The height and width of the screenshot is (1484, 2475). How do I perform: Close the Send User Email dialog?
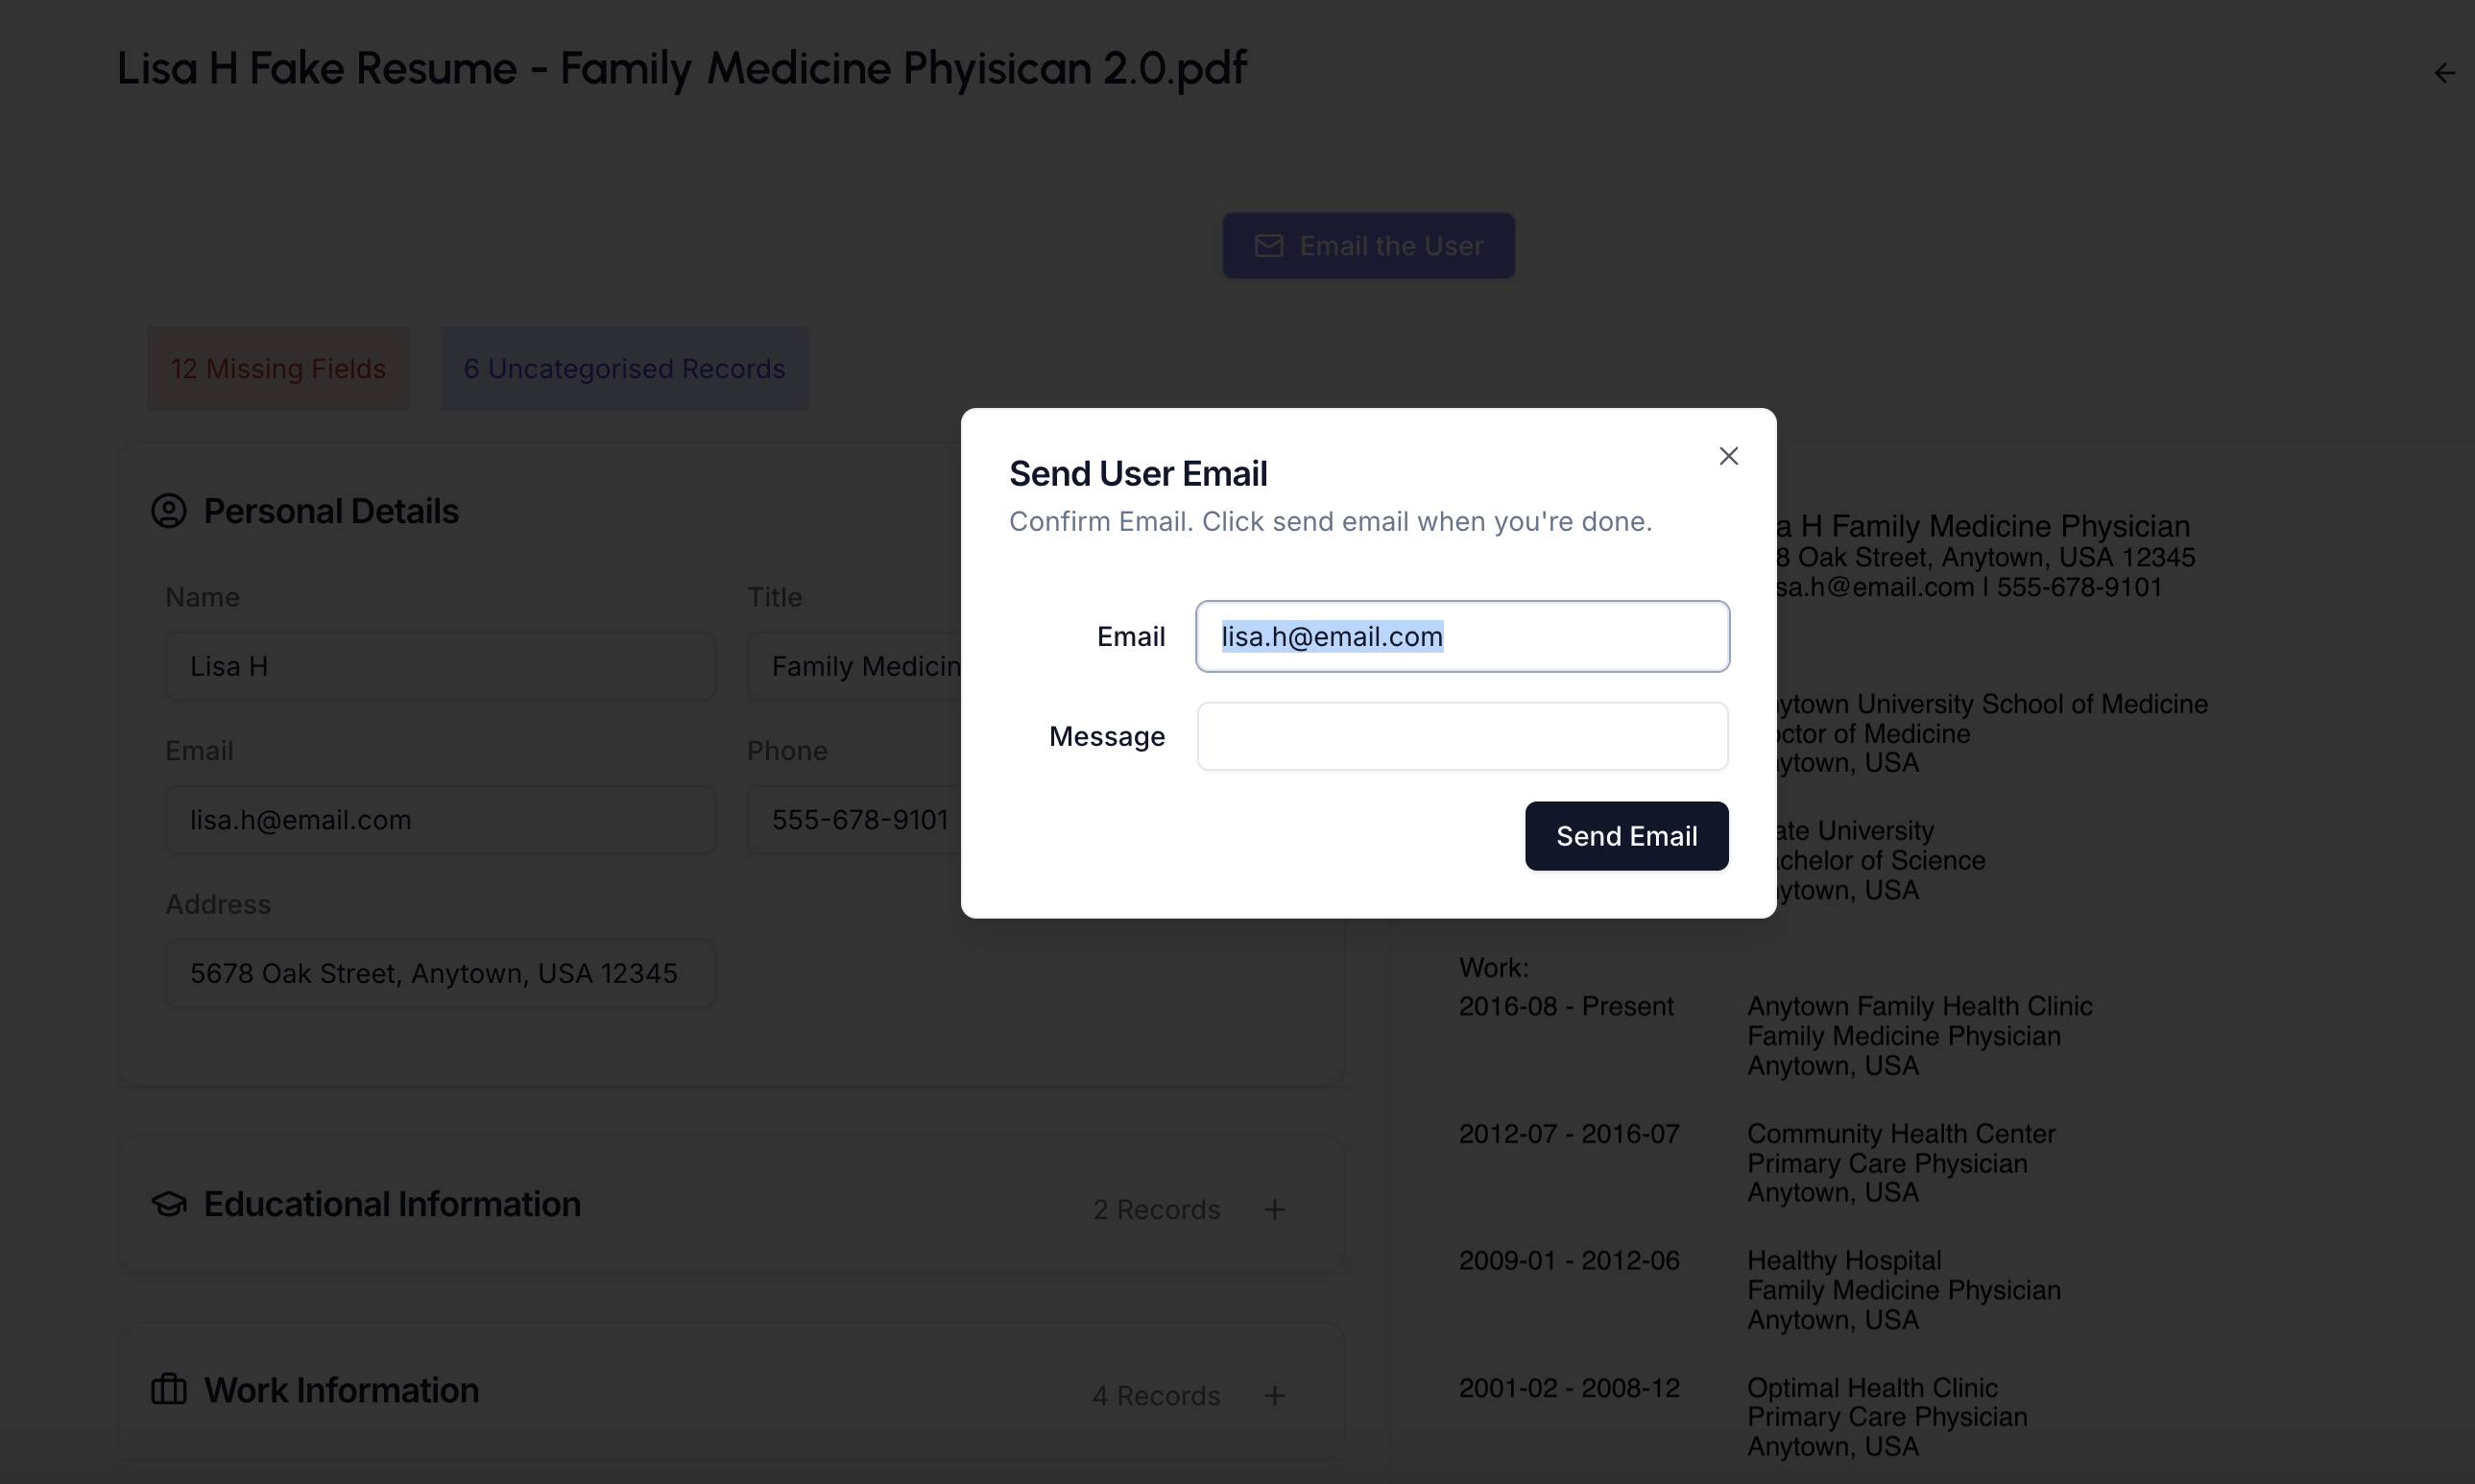pyautogui.click(x=1728, y=456)
